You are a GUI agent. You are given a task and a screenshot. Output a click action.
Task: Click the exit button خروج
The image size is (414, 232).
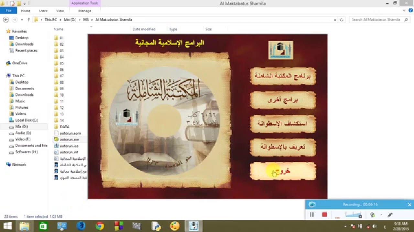tap(283, 171)
